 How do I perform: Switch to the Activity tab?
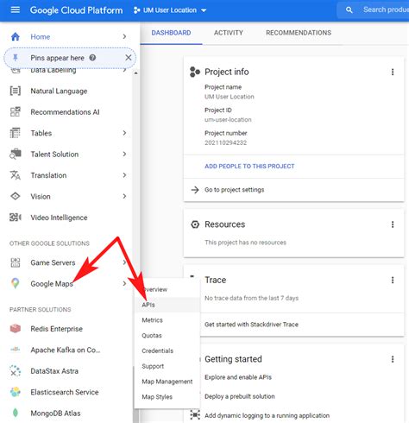coord(229,33)
